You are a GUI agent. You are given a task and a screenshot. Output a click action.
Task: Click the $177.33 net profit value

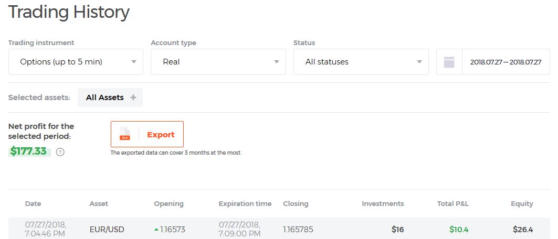[29, 151]
